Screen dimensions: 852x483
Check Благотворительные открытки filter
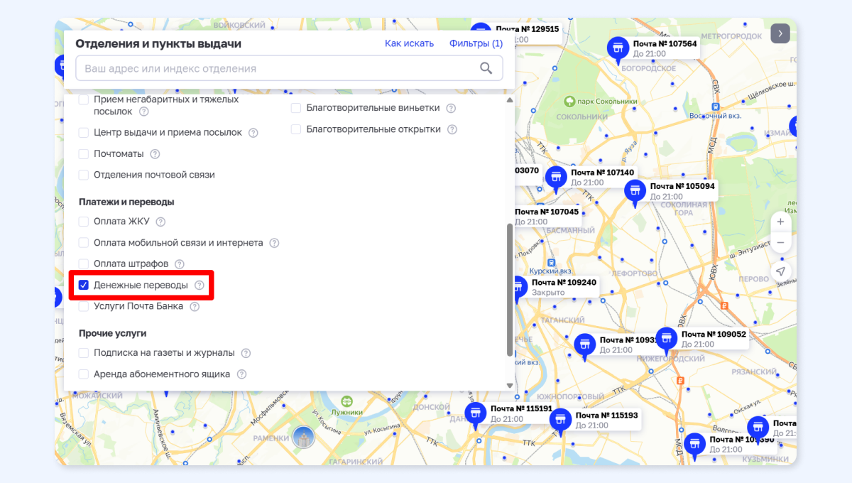pos(296,129)
